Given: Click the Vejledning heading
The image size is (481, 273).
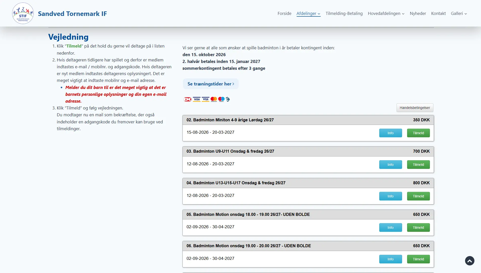Looking at the screenshot, I should point(68,37).
